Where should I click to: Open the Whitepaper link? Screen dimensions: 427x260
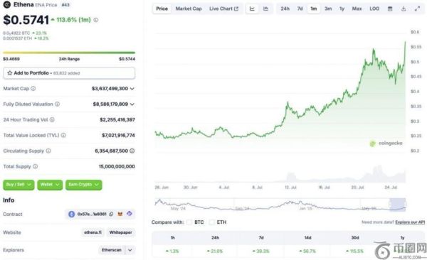coord(121,232)
